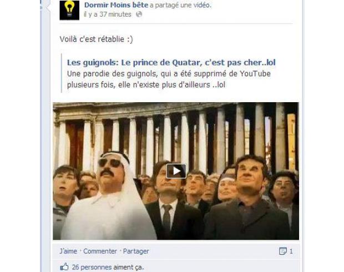Click the 'a partagé une vidéo' story text
This screenshot has width=344, height=272.
coord(180,5)
